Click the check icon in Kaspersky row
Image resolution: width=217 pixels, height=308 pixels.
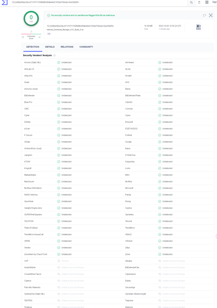coord(159,162)
